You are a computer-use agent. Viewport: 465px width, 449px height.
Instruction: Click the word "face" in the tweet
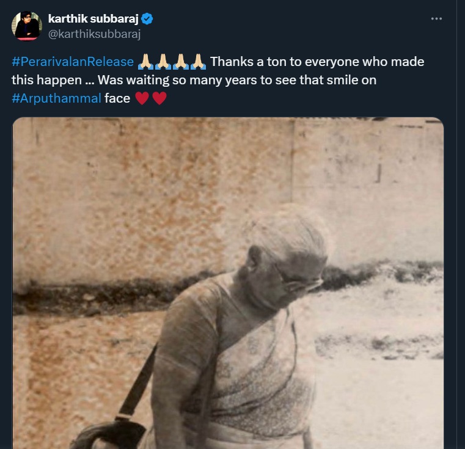click(x=117, y=98)
